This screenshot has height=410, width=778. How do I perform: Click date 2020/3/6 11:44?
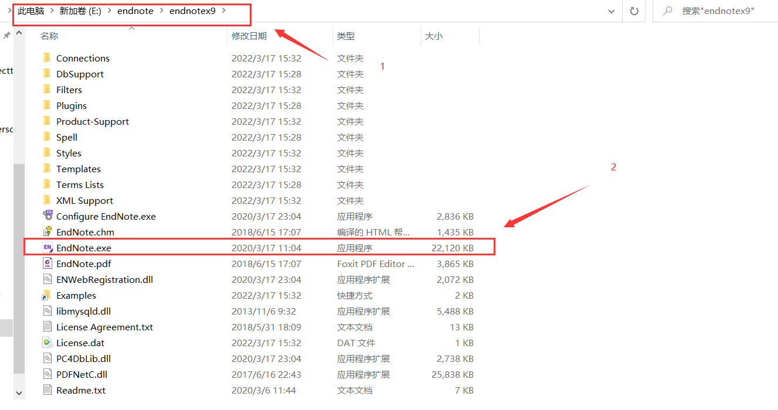(x=264, y=390)
